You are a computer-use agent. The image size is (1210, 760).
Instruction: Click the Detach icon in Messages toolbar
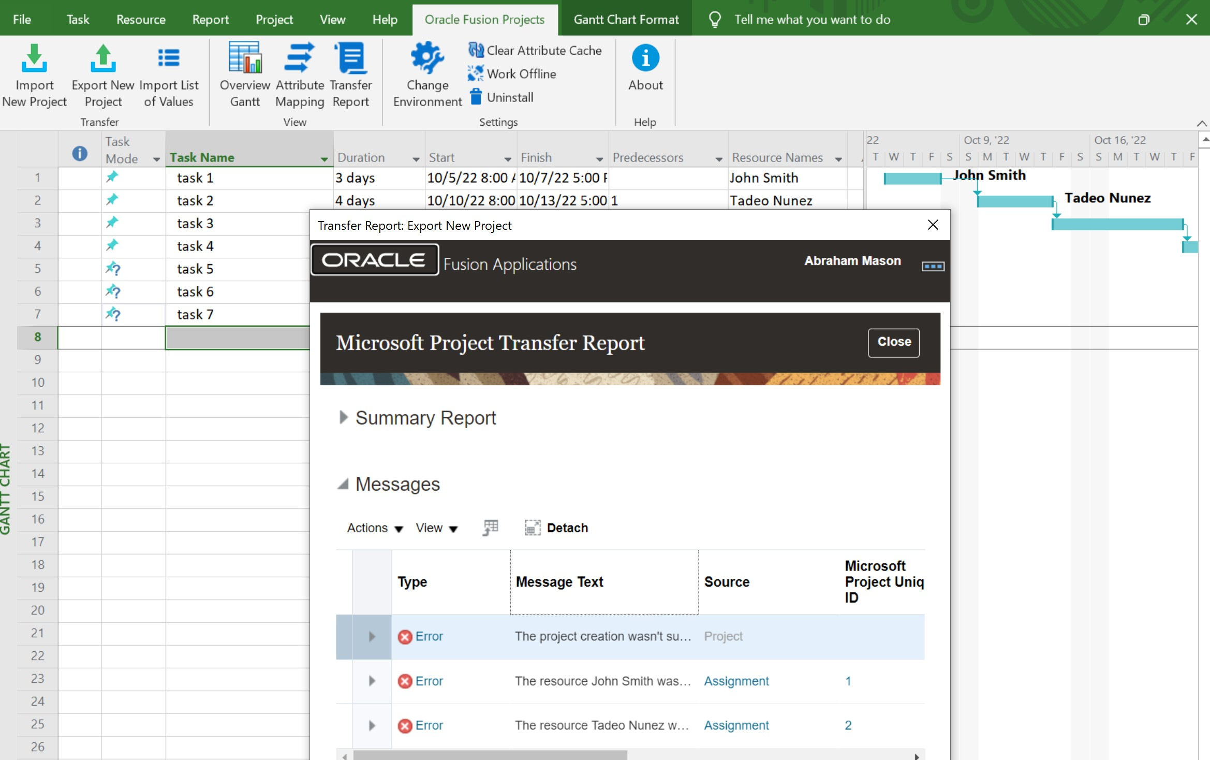pos(533,528)
